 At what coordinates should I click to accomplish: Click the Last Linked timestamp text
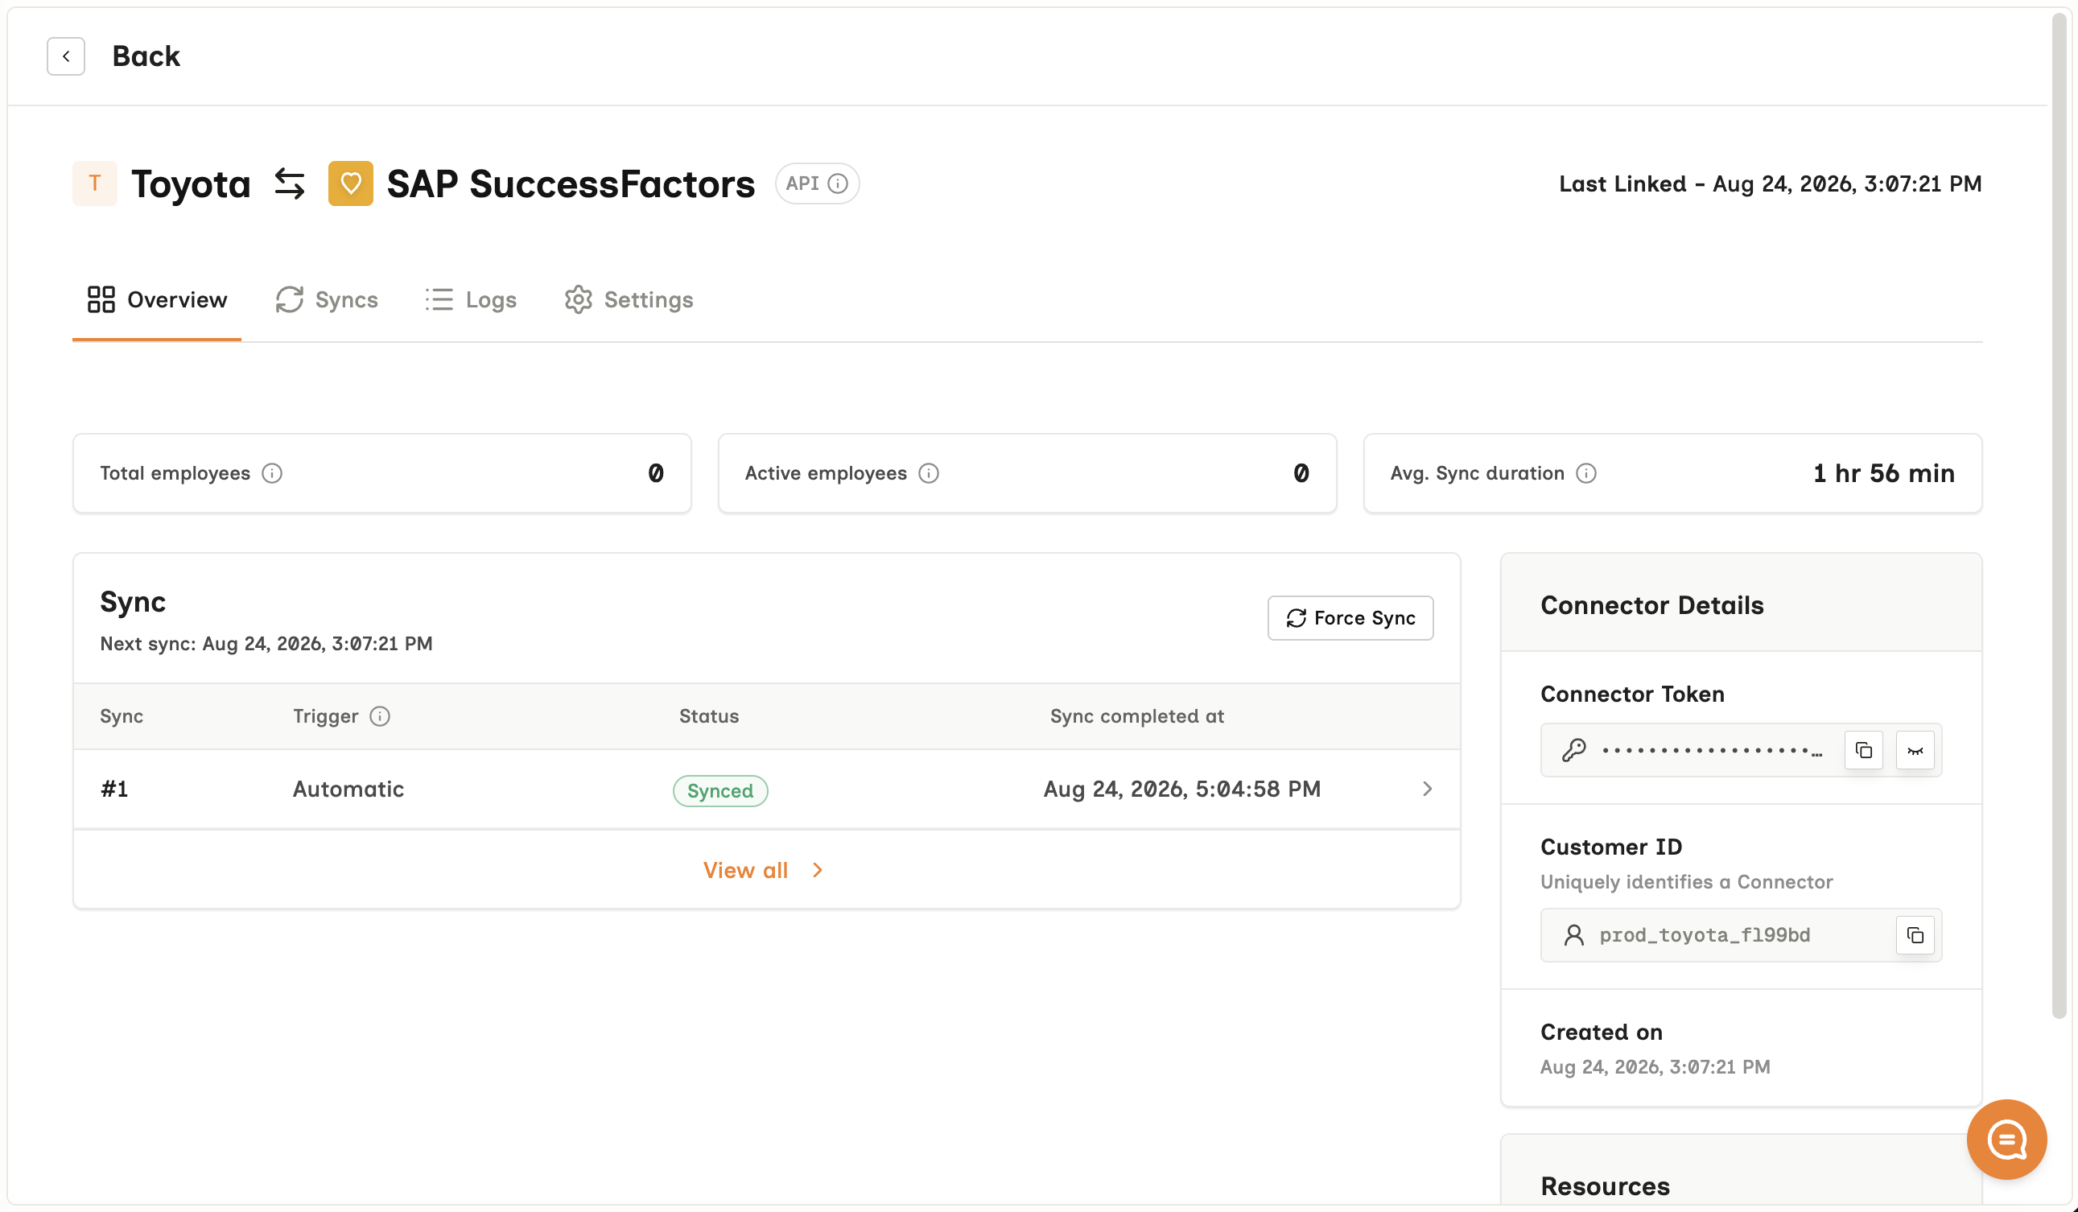[1770, 183]
